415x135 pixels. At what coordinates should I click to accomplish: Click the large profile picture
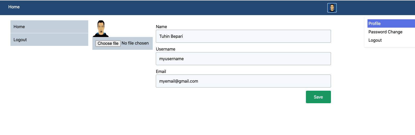click(101, 29)
